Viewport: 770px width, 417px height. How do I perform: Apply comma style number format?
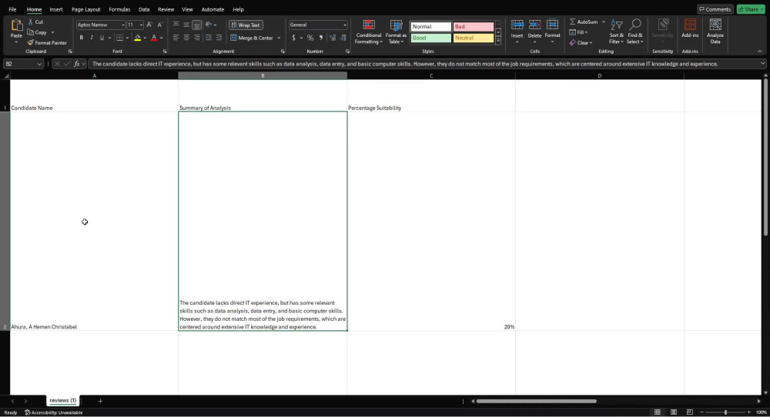coord(320,38)
